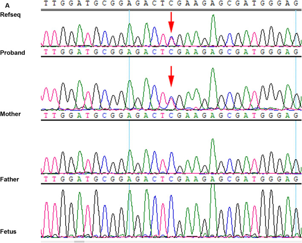Image resolution: width=302 pixels, height=243 pixels.
Task: Click first T in the Refseq sequence
Action: click(x=46, y=3)
